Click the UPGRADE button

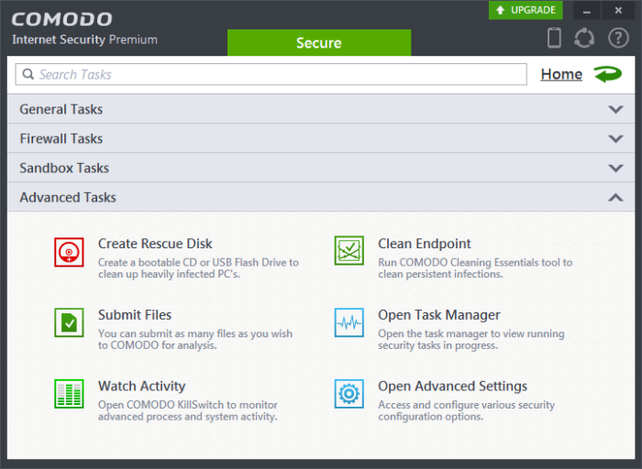(526, 10)
